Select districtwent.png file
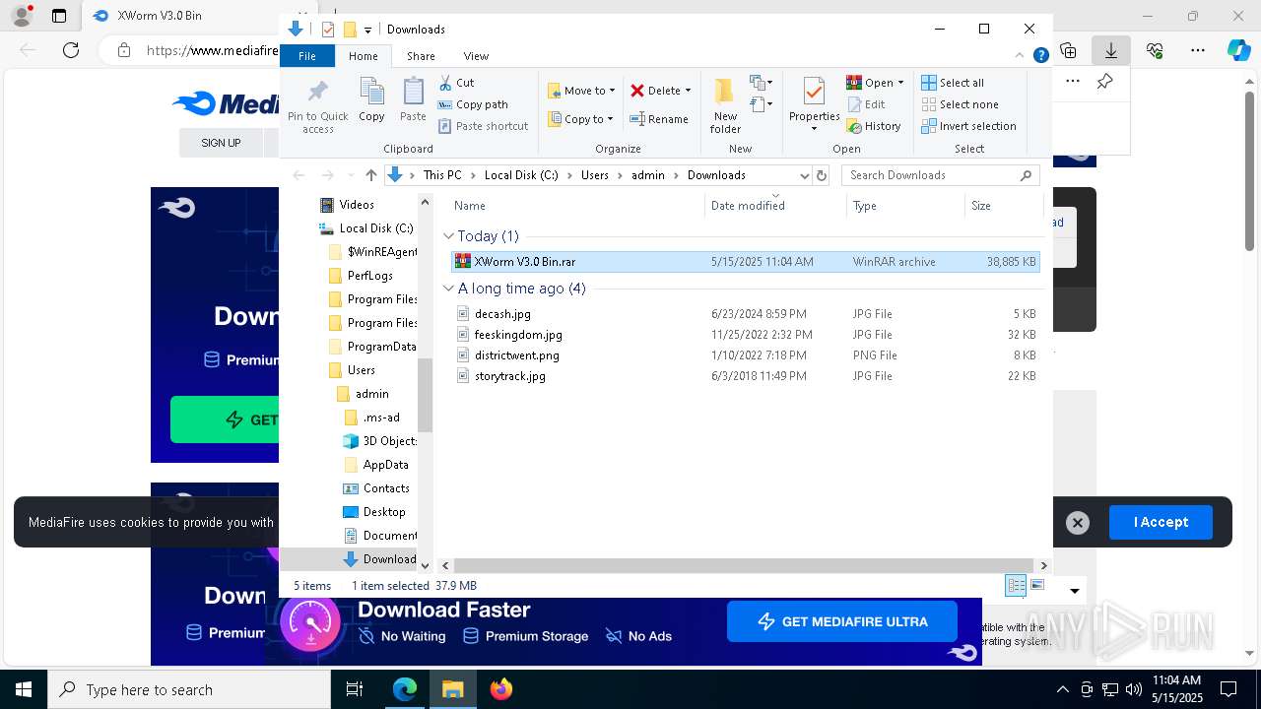Screen dimensions: 1261x709 (x=745, y=355)
